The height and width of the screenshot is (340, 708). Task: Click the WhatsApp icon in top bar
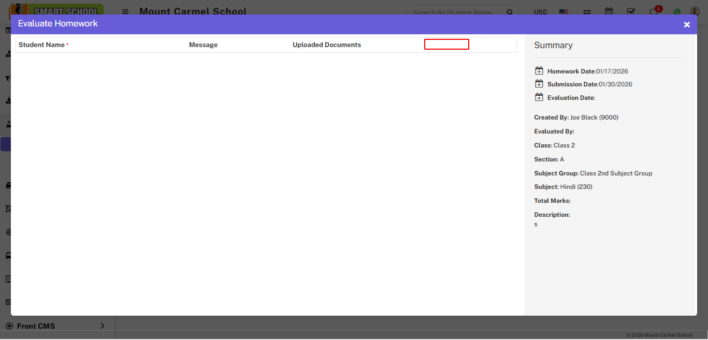pos(677,12)
